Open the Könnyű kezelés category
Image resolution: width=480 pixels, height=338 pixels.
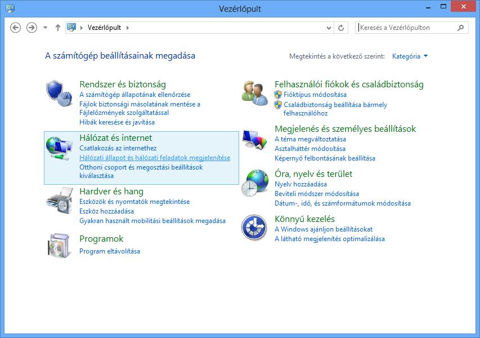tap(304, 219)
